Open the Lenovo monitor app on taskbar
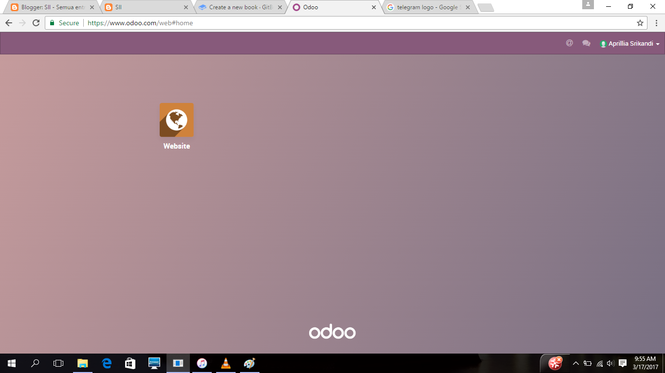 coord(154,363)
